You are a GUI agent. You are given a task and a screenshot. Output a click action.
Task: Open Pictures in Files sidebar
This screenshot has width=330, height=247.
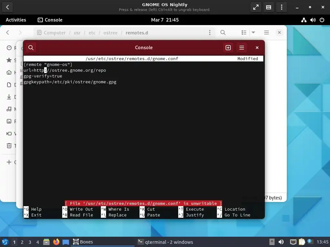[x=11, y=121]
